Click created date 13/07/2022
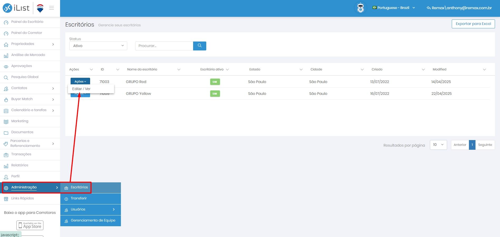 (380, 82)
